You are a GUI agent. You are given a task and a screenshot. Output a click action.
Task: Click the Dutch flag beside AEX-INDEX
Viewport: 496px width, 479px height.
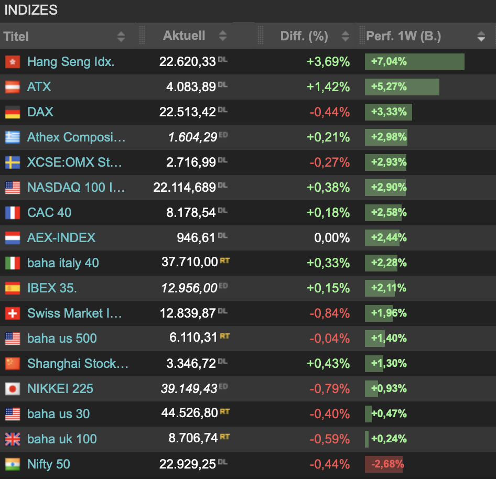pos(13,238)
